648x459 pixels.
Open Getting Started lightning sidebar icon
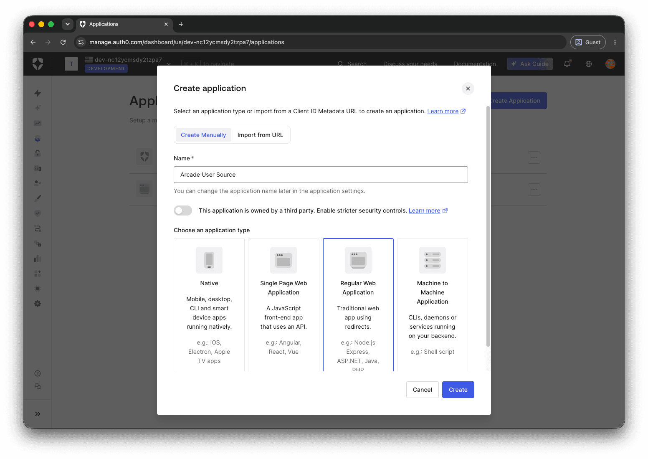pyautogui.click(x=38, y=93)
